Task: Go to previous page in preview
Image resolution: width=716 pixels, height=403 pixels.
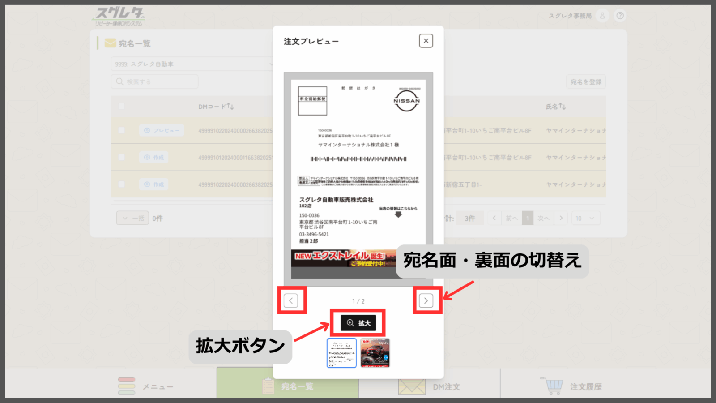Action: click(x=291, y=300)
